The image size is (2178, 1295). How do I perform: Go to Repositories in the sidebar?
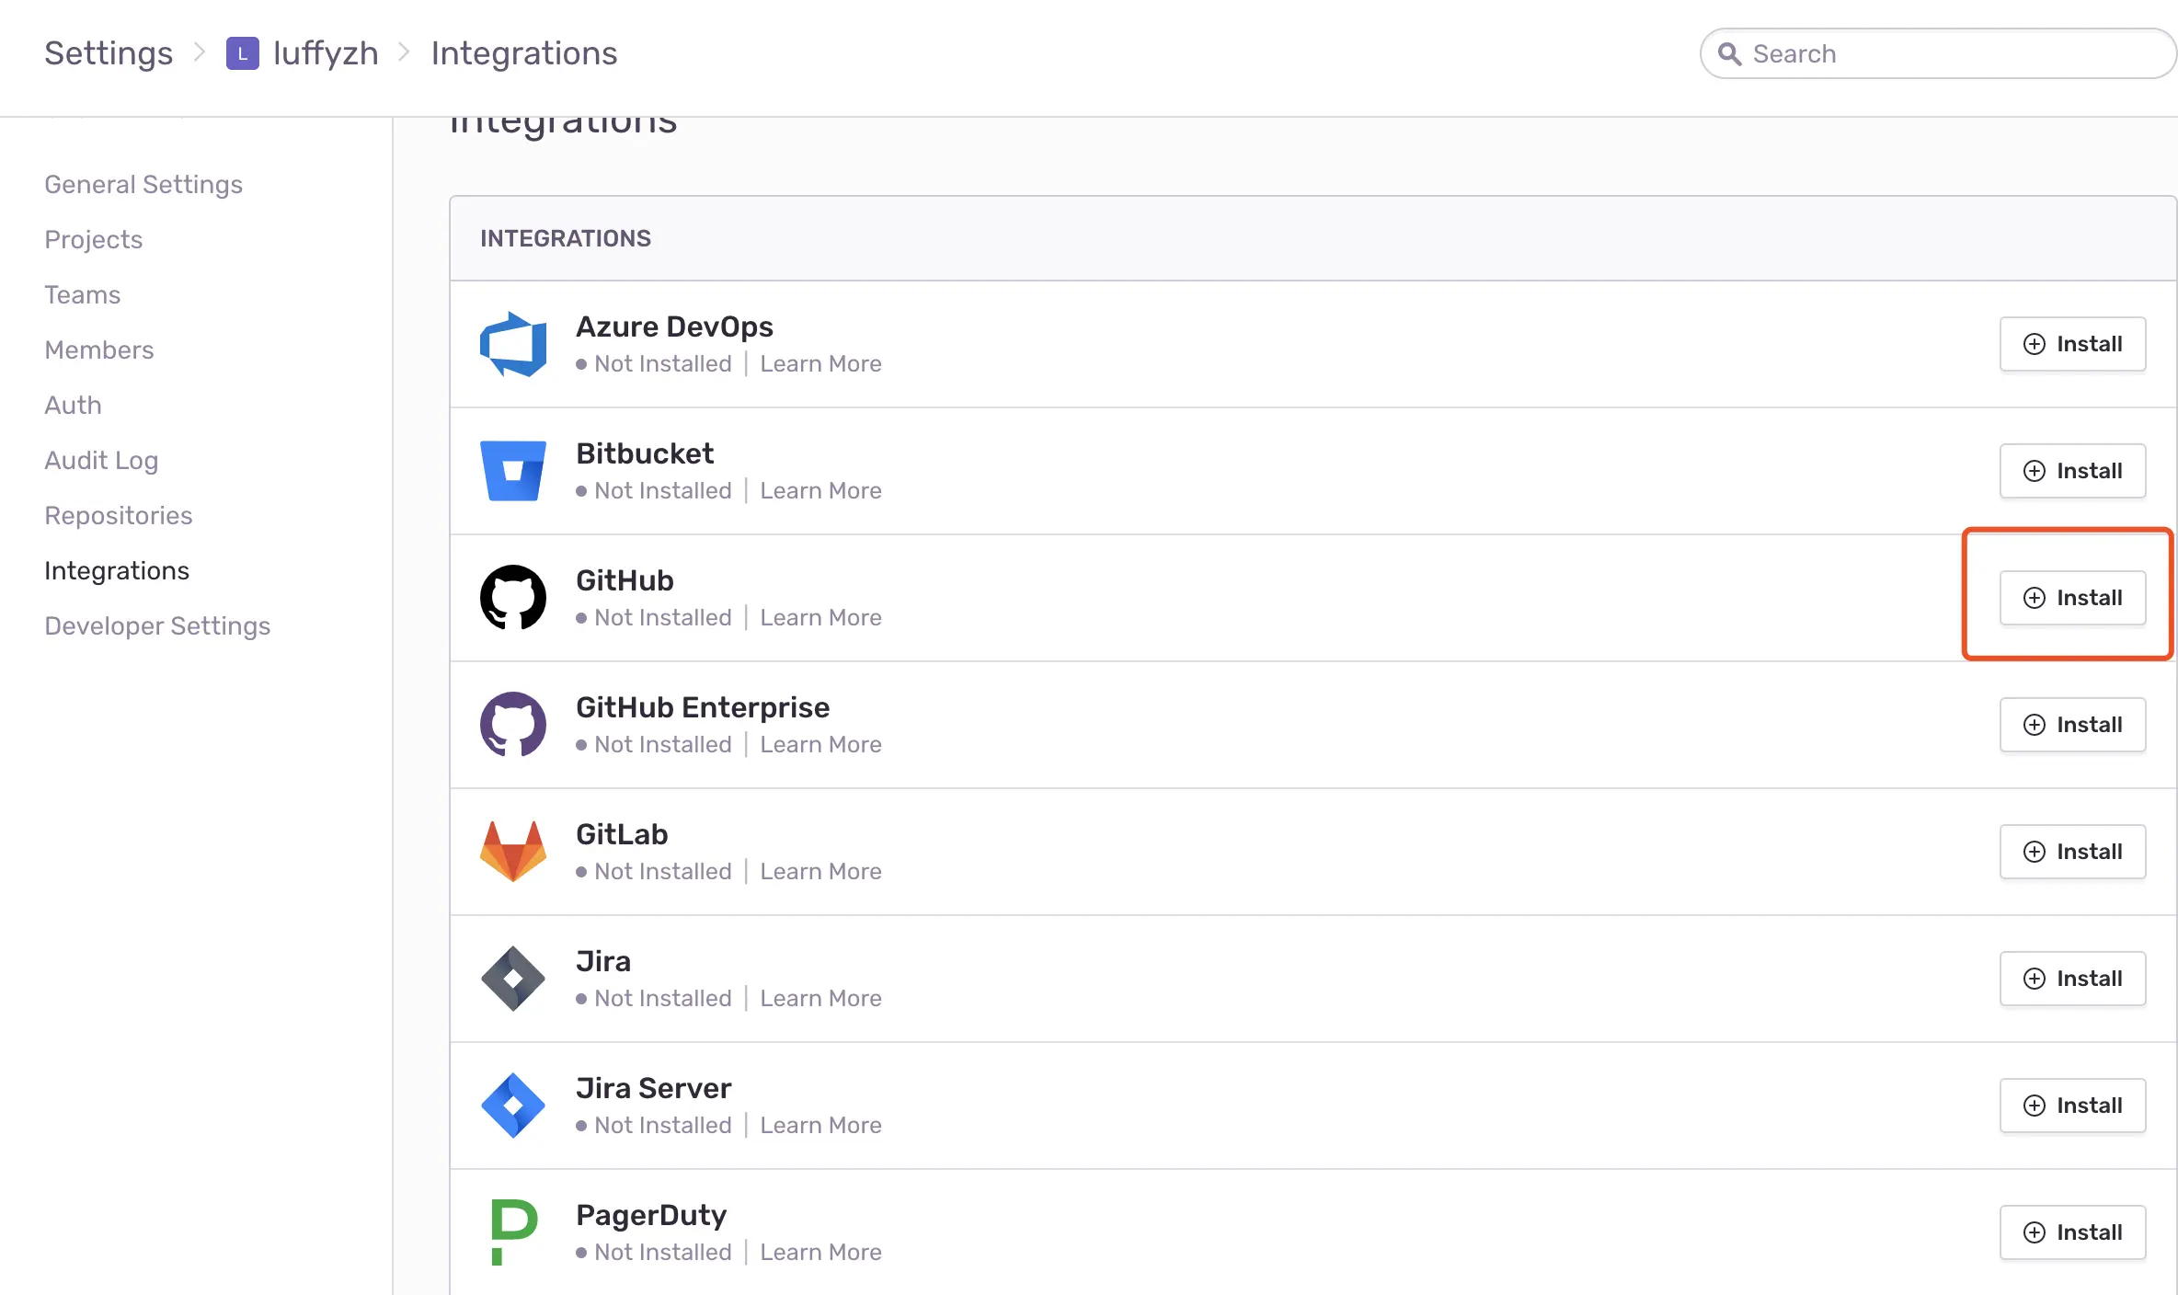(119, 515)
